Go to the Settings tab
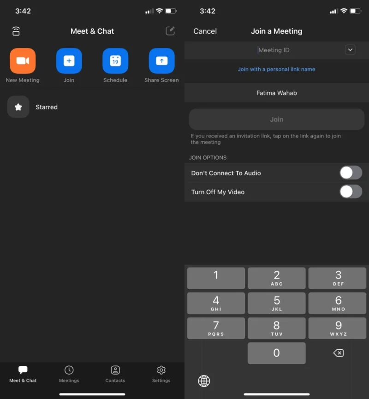 click(161, 374)
